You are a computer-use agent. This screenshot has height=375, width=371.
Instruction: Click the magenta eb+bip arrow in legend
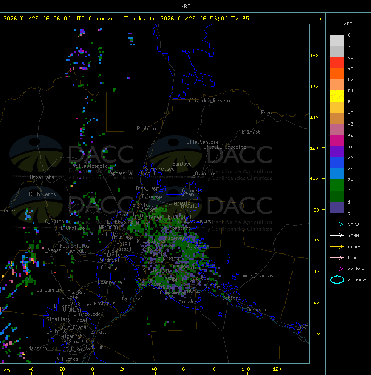pyautogui.click(x=337, y=269)
